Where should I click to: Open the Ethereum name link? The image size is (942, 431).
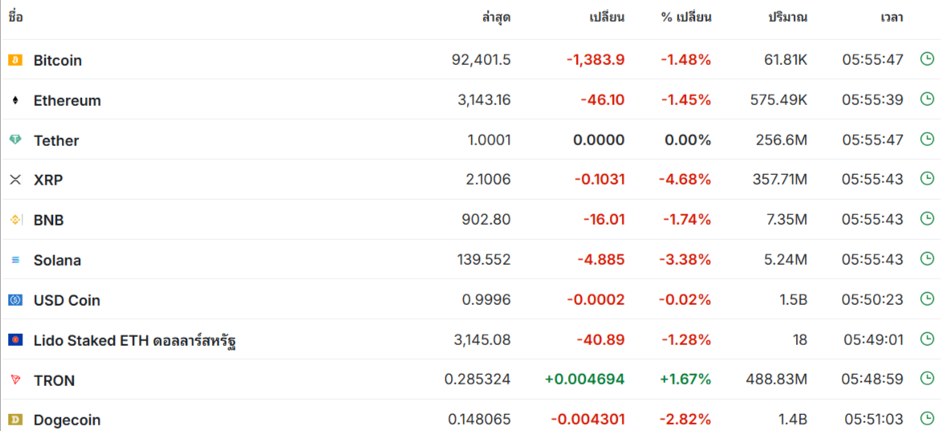tap(67, 100)
